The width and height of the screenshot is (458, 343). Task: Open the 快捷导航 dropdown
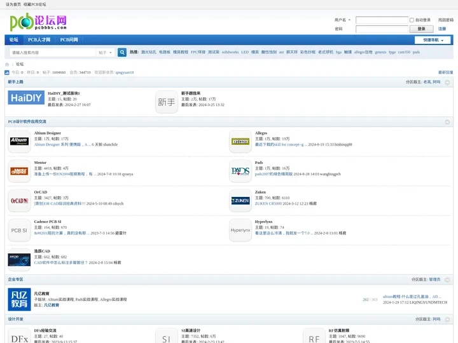[433, 40]
